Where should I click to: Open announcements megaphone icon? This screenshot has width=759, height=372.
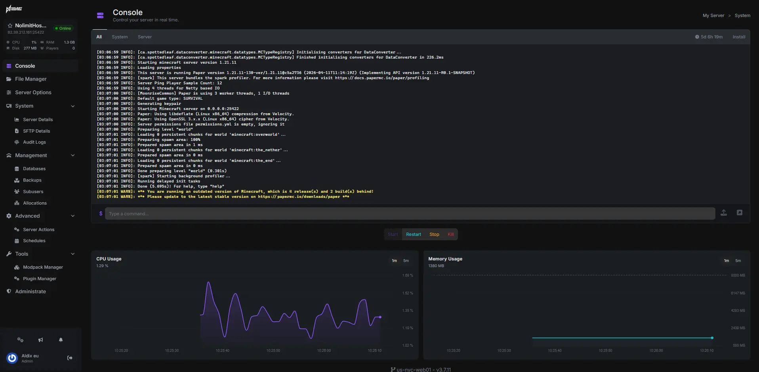(40, 340)
